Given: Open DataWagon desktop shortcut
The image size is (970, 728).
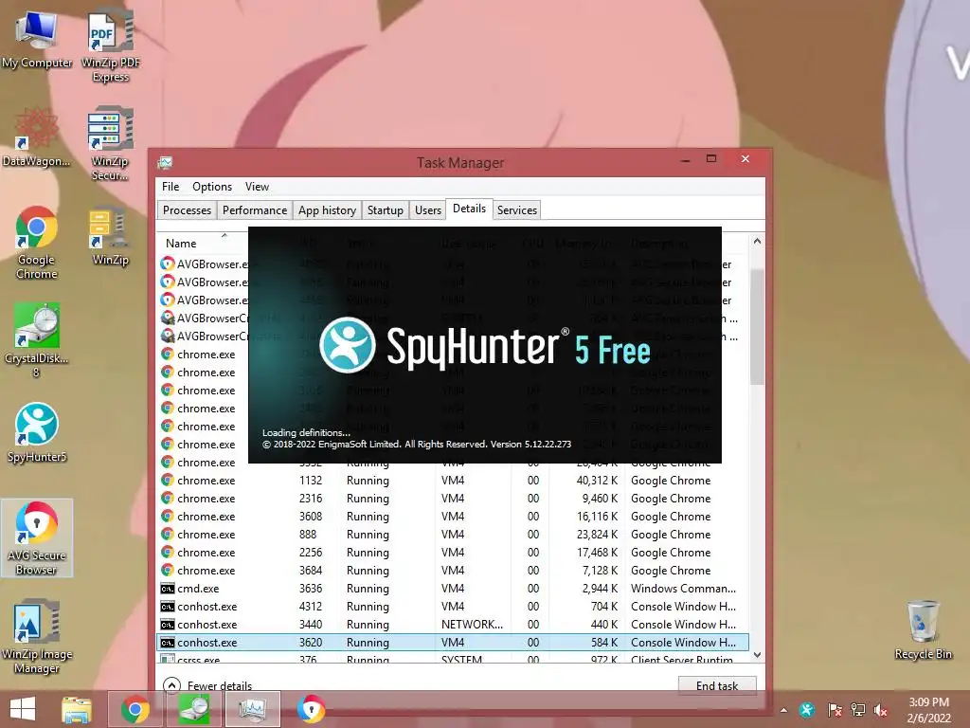Looking at the screenshot, I should [37, 137].
